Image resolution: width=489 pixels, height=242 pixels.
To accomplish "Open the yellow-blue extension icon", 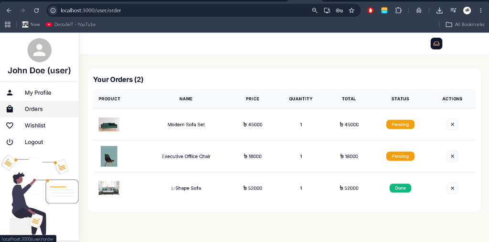I will (x=384, y=10).
